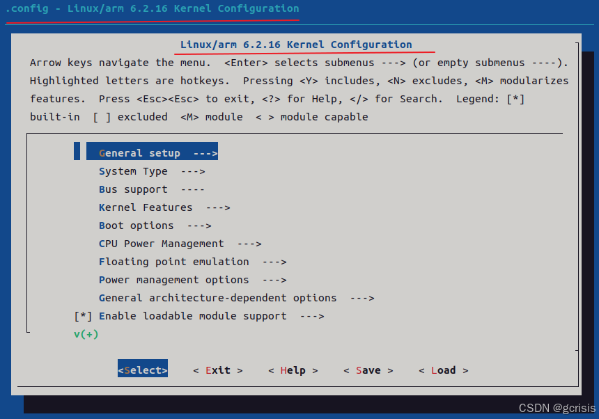Click the arrow after General setup
The image size is (599, 419).
205,153
